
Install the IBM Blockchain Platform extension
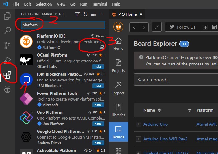click(x=98, y=86)
